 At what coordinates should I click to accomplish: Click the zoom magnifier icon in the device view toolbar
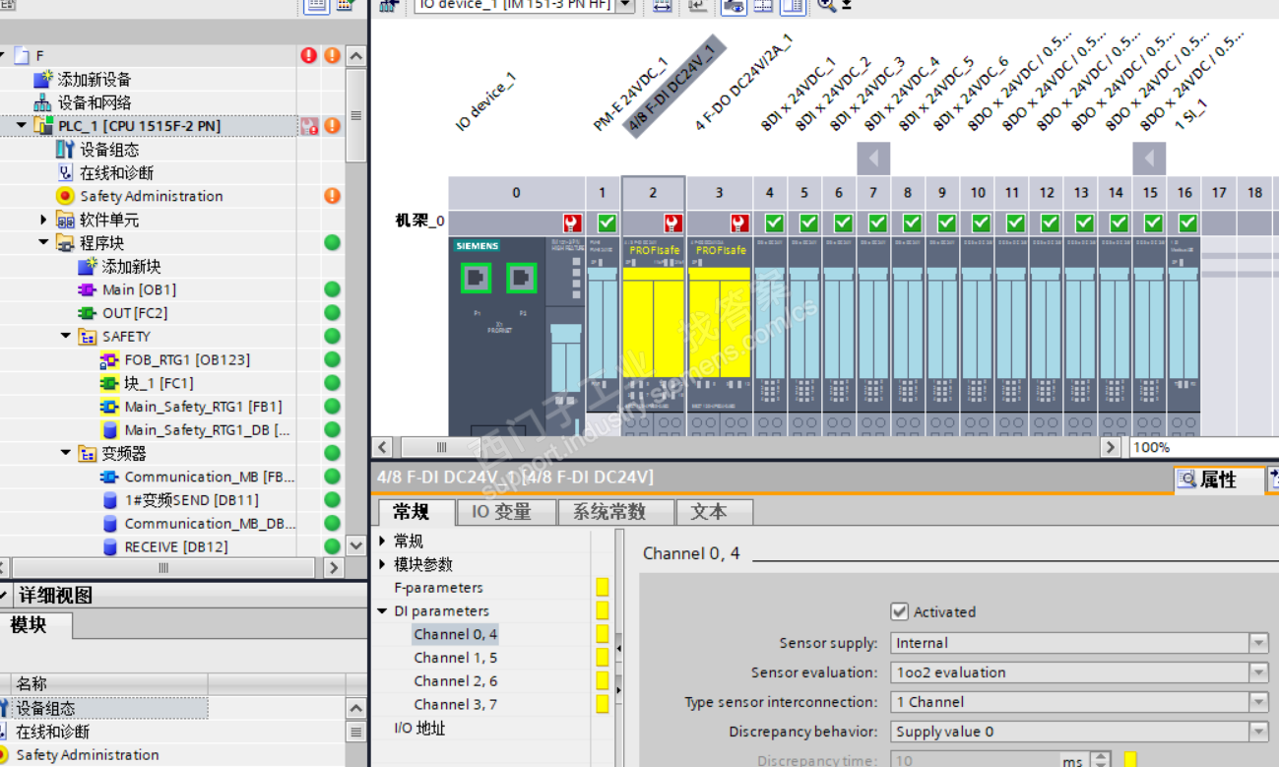pyautogui.click(x=826, y=5)
